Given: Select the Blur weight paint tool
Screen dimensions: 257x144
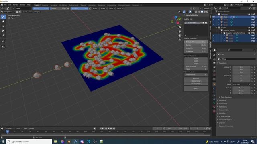Looking at the screenshot, I should pos(3,22).
